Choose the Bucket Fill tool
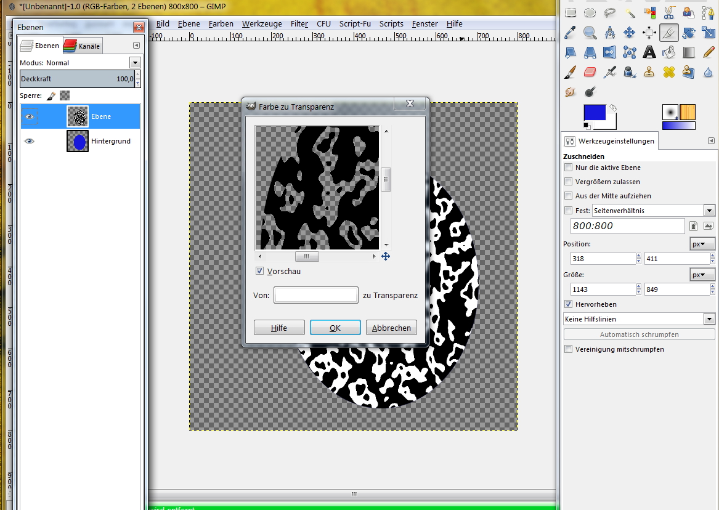This screenshot has width=719, height=510. (x=669, y=52)
